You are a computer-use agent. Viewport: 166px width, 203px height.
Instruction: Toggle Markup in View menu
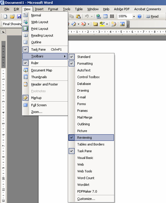click(45, 98)
